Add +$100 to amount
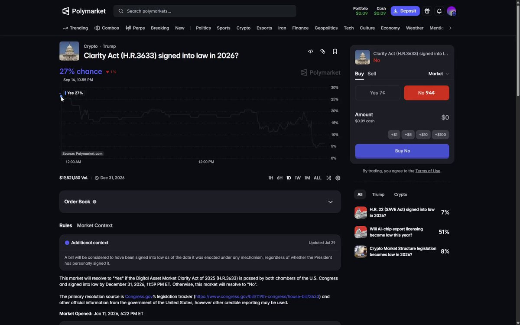This screenshot has width=520, height=325. 441,135
